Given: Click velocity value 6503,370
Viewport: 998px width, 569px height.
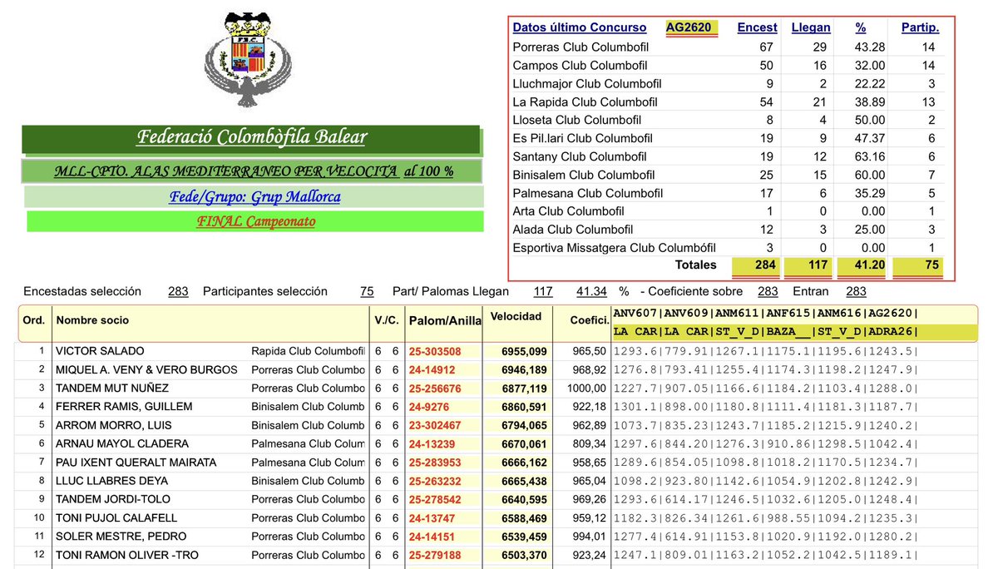Looking at the screenshot, I should (524, 554).
